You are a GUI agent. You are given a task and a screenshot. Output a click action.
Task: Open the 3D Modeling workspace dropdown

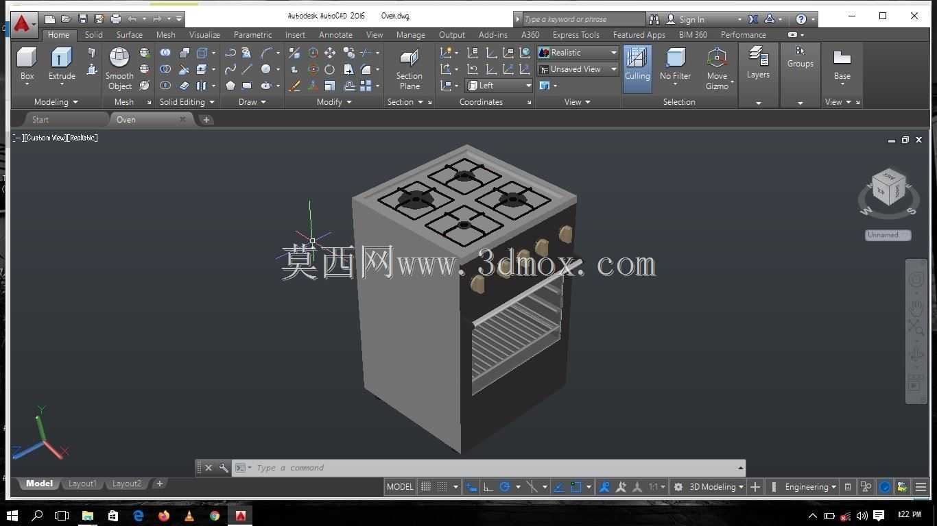click(716, 487)
